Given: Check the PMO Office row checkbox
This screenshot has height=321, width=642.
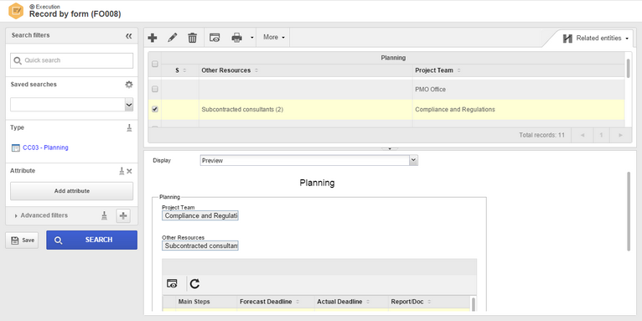Looking at the screenshot, I should [x=155, y=89].
